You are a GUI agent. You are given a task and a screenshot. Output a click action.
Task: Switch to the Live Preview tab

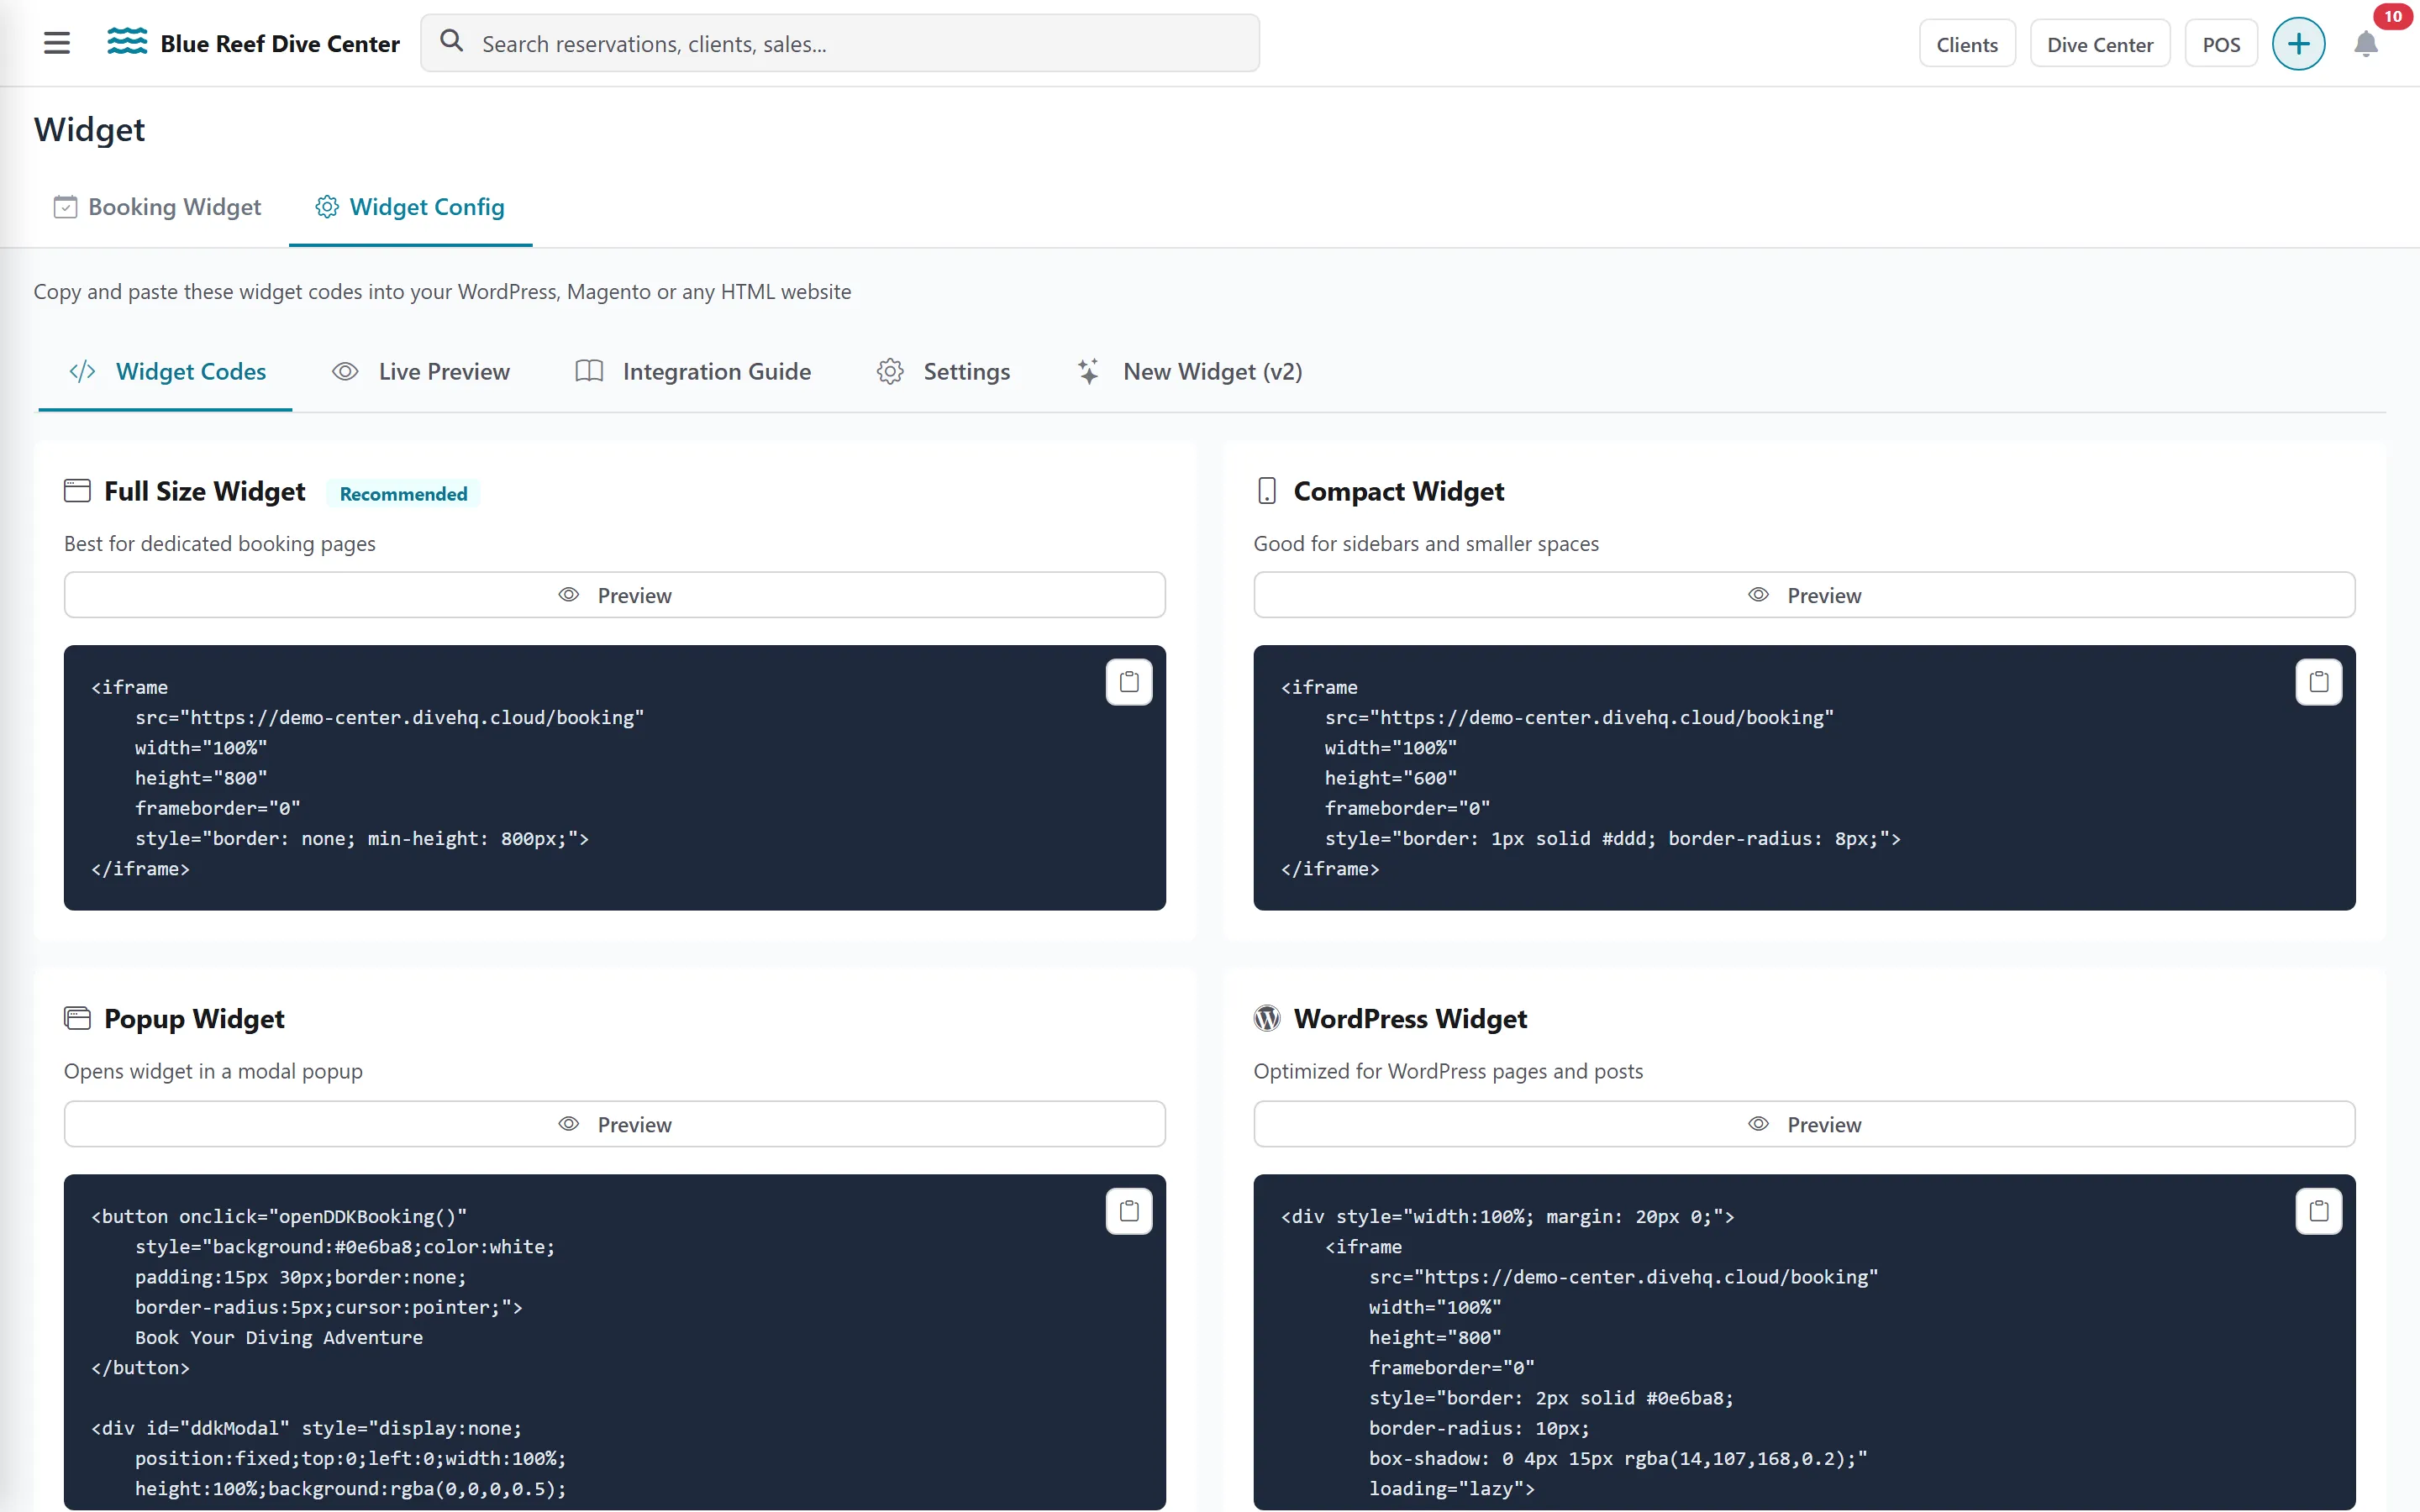pyautogui.click(x=421, y=372)
